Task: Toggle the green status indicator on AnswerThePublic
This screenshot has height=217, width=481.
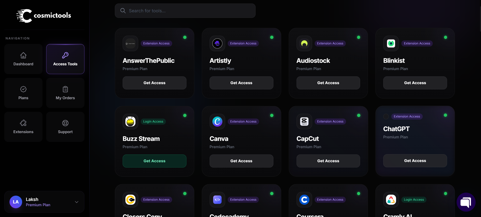Action: 185,37
